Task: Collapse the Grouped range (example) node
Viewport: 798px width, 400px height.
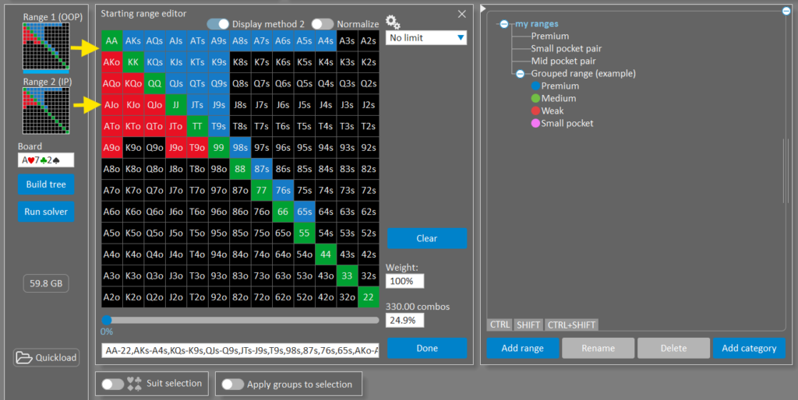Action: pyautogui.click(x=520, y=74)
